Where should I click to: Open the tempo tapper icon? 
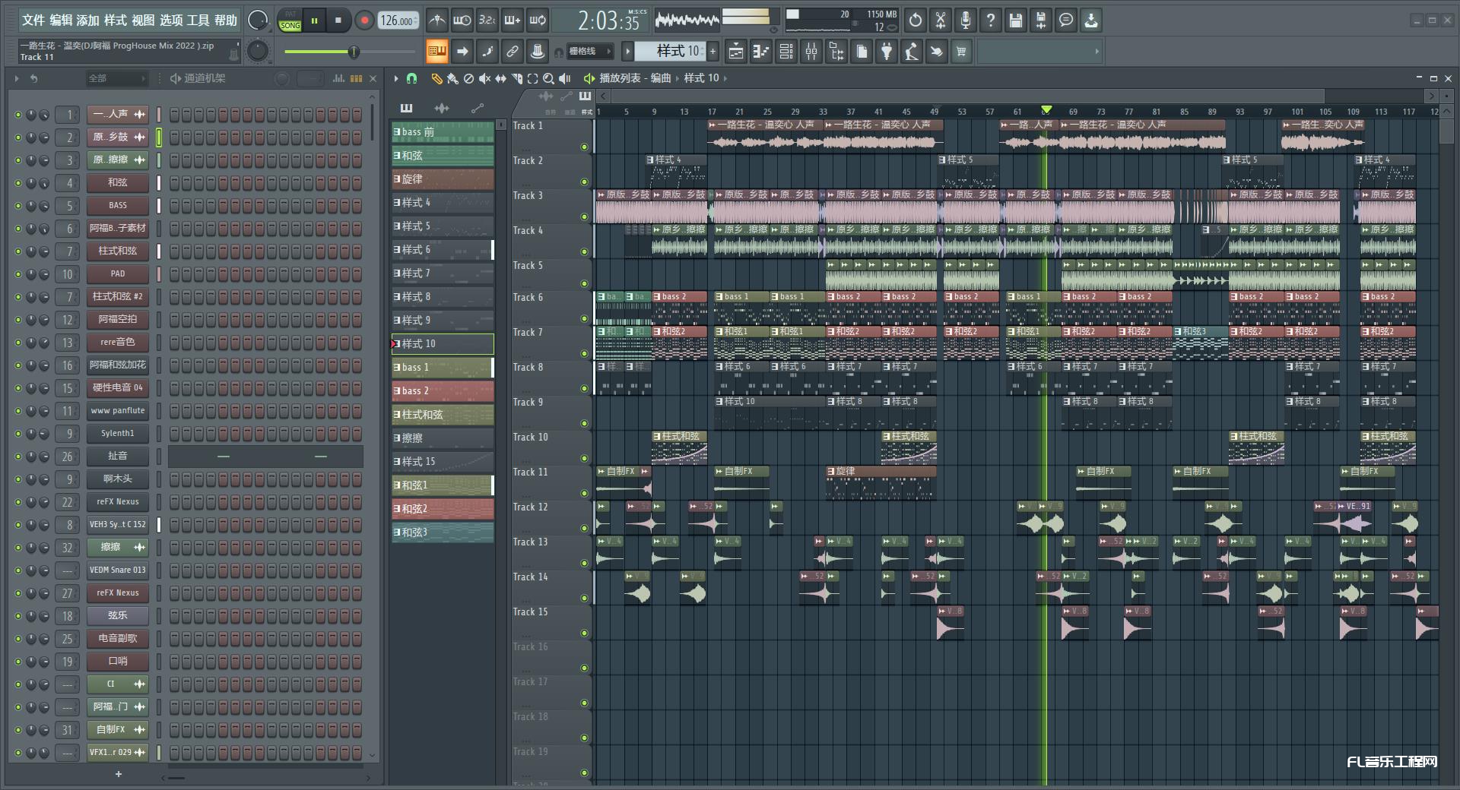912,52
